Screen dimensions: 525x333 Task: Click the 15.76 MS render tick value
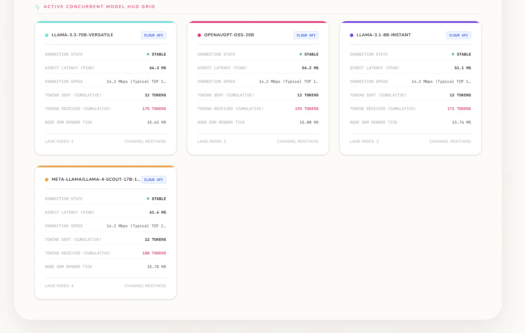(461, 122)
